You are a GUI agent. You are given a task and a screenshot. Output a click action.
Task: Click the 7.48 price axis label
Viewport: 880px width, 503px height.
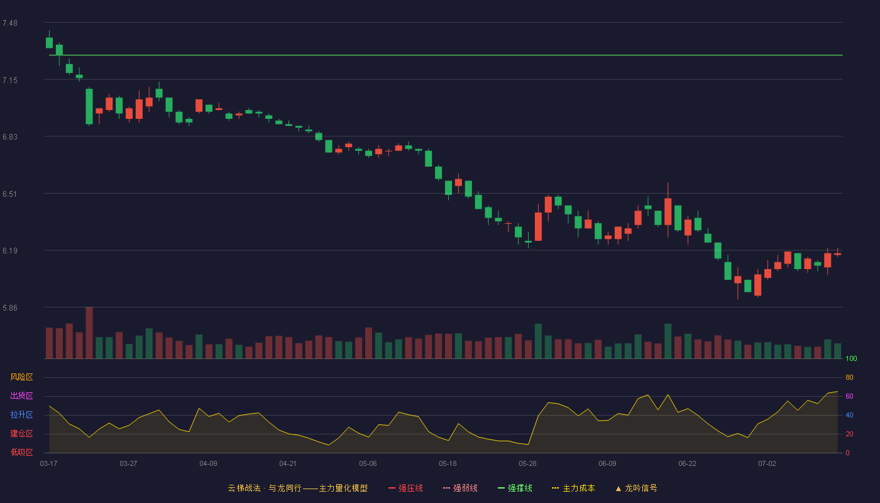coord(9,23)
